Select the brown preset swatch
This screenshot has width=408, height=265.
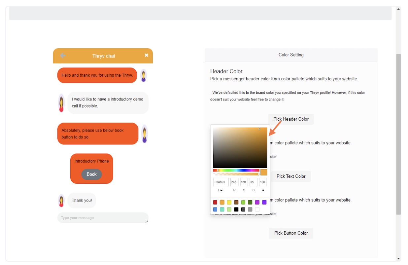pyautogui.click(x=236, y=202)
